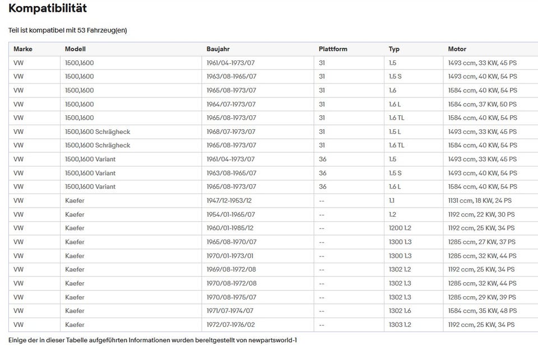Click the 'Modell' column header

point(75,49)
